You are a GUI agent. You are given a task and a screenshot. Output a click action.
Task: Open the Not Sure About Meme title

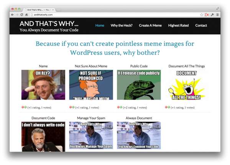pos(91,66)
